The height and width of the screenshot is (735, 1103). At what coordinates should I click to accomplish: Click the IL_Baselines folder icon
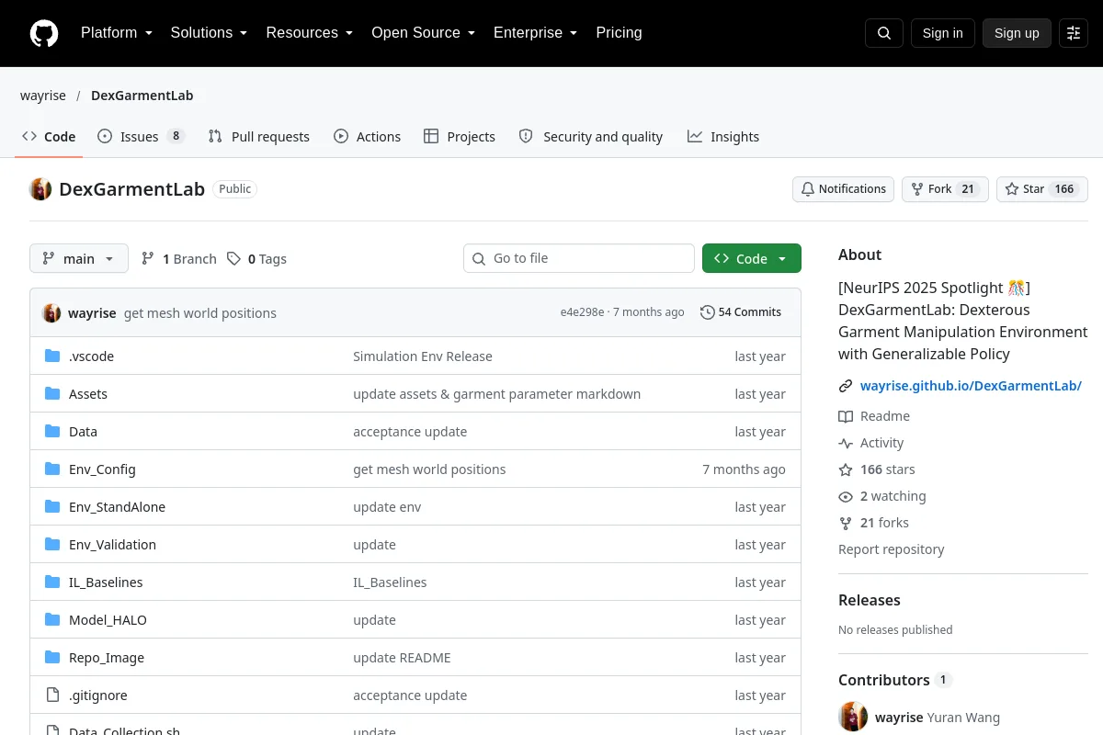(x=52, y=582)
